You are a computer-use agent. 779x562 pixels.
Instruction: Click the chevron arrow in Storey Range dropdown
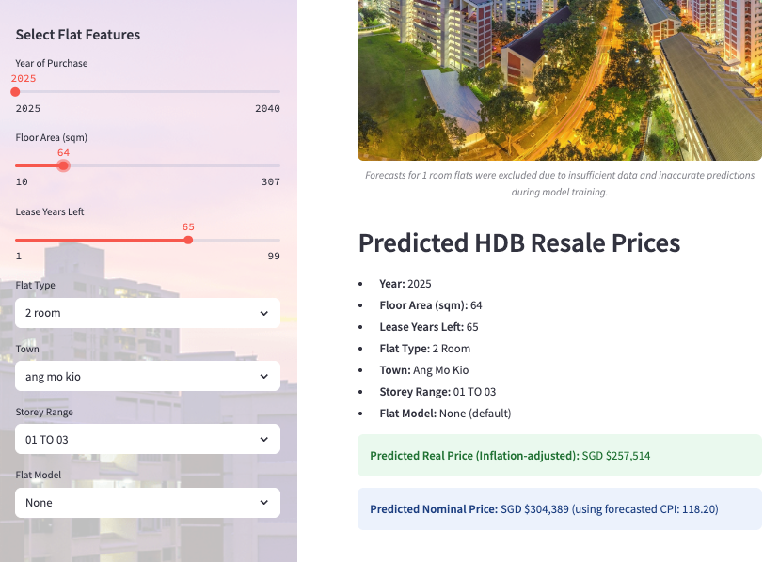pos(263,439)
